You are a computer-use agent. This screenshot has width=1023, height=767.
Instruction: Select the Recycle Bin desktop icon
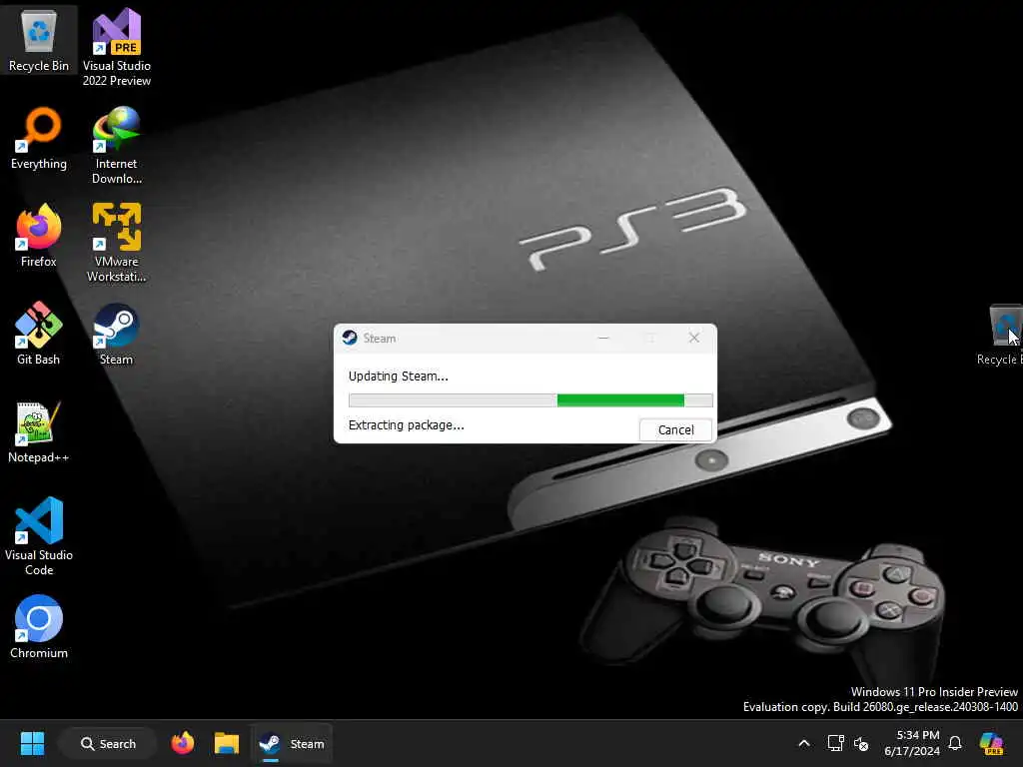39,40
